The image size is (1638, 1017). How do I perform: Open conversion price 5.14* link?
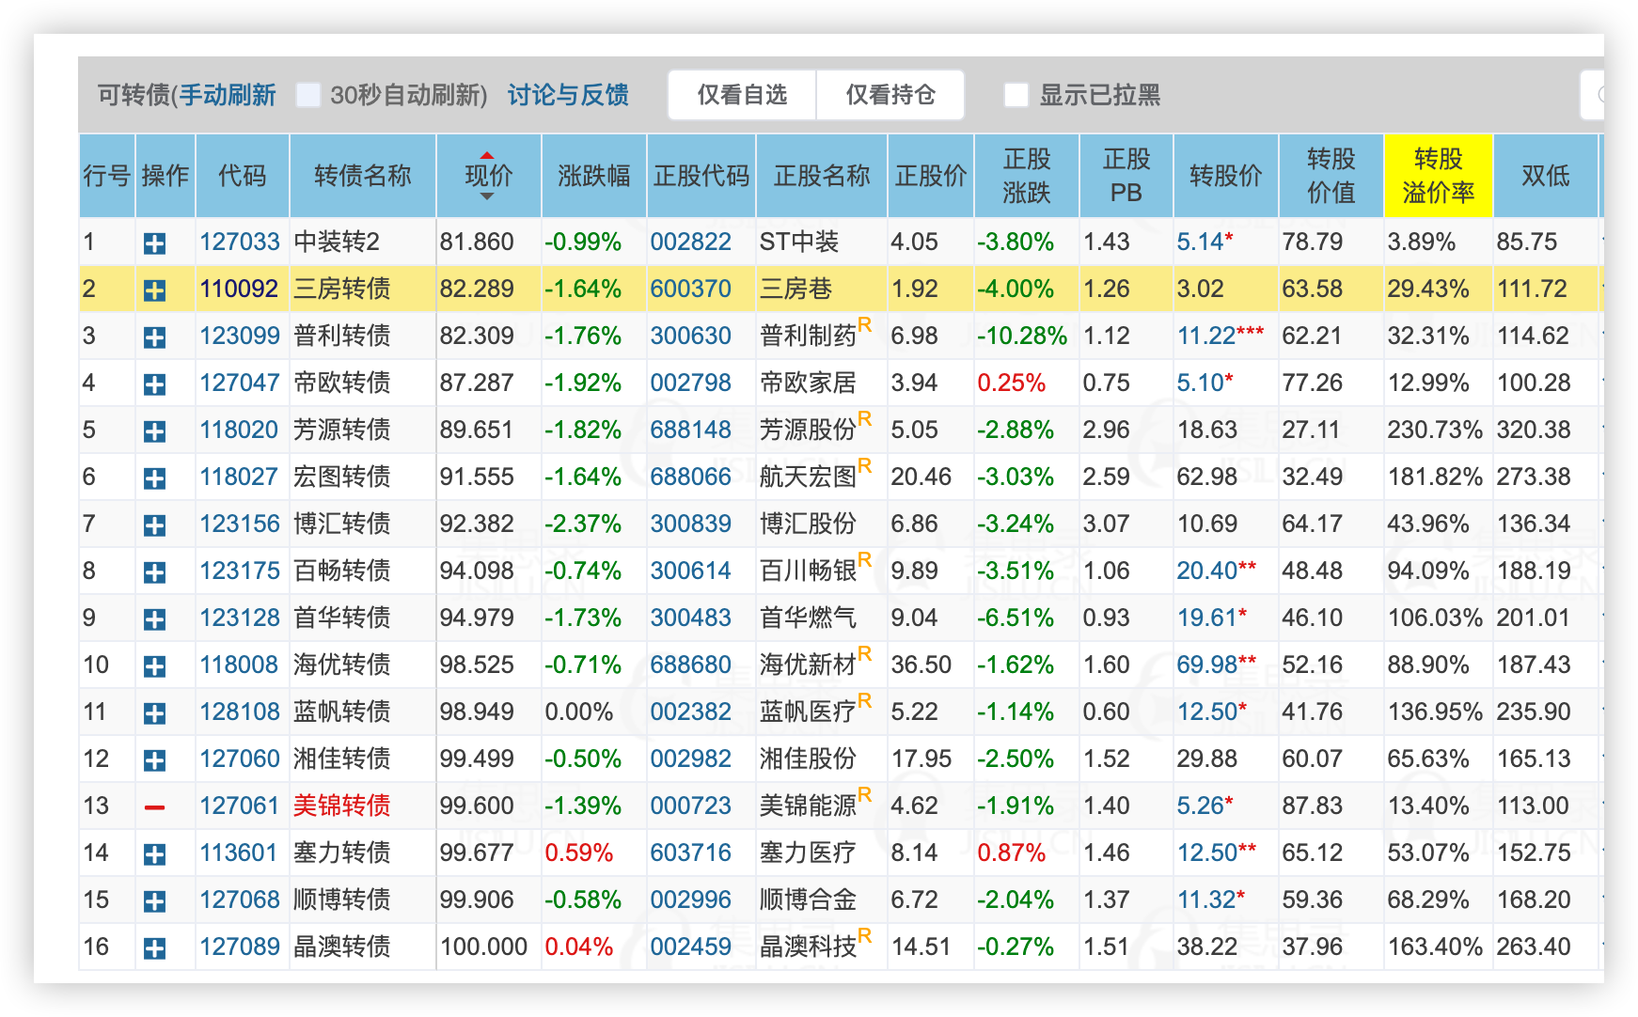pos(1205,242)
